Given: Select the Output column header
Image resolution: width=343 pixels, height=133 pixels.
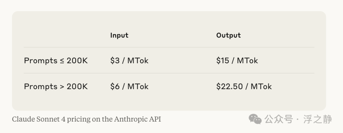Looking at the screenshot, I should [228, 35].
